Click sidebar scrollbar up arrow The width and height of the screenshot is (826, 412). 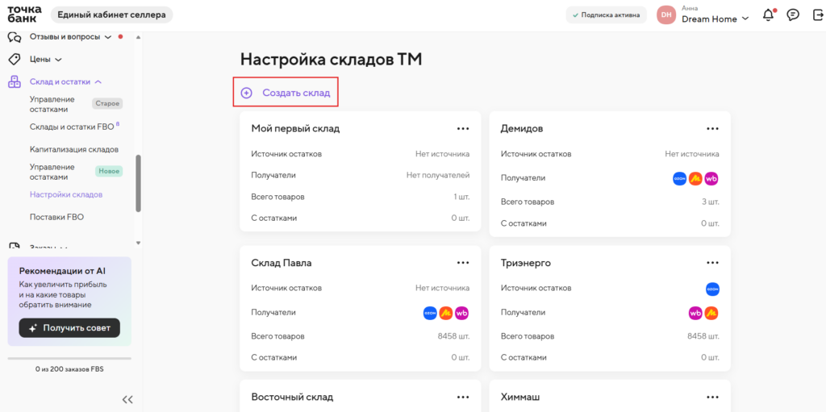point(138,37)
